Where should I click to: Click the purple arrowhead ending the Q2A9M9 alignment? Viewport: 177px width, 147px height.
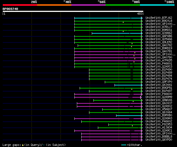click(x=141, y=97)
